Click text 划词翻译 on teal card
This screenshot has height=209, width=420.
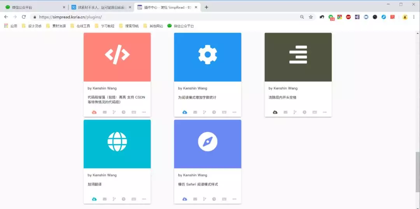pyautogui.click(x=94, y=184)
